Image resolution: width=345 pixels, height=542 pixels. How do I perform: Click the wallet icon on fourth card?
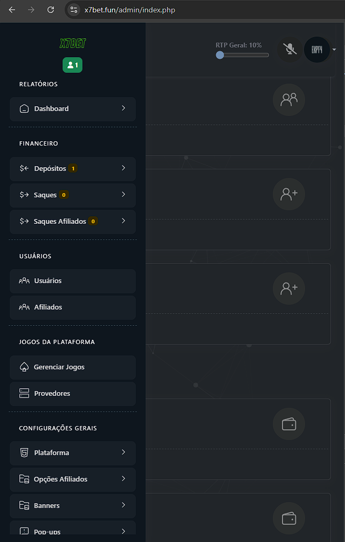289,424
